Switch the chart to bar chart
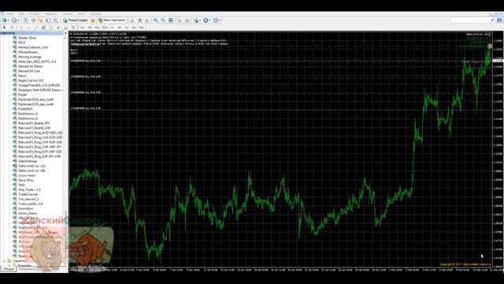Image resolution: width=504 pixels, height=284 pixels. coord(132,21)
